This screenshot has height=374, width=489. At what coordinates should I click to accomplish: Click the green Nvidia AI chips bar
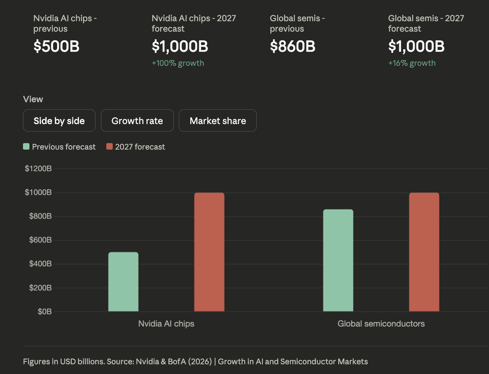click(x=123, y=282)
